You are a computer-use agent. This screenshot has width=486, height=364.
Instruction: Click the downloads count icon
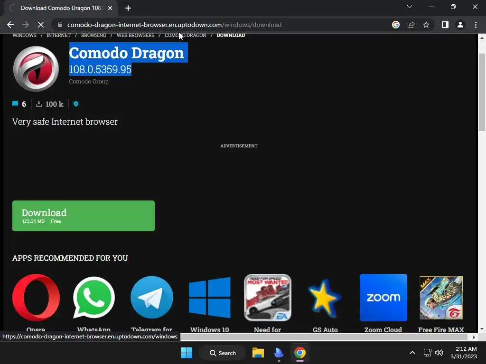pyautogui.click(x=39, y=104)
